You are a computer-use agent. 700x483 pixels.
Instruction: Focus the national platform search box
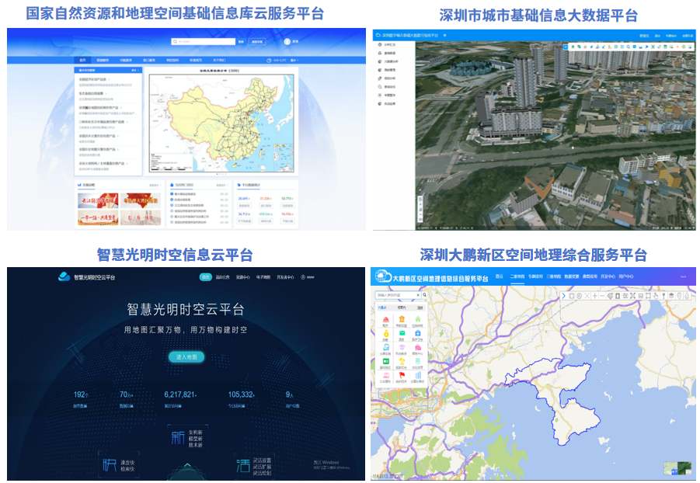click(x=203, y=41)
